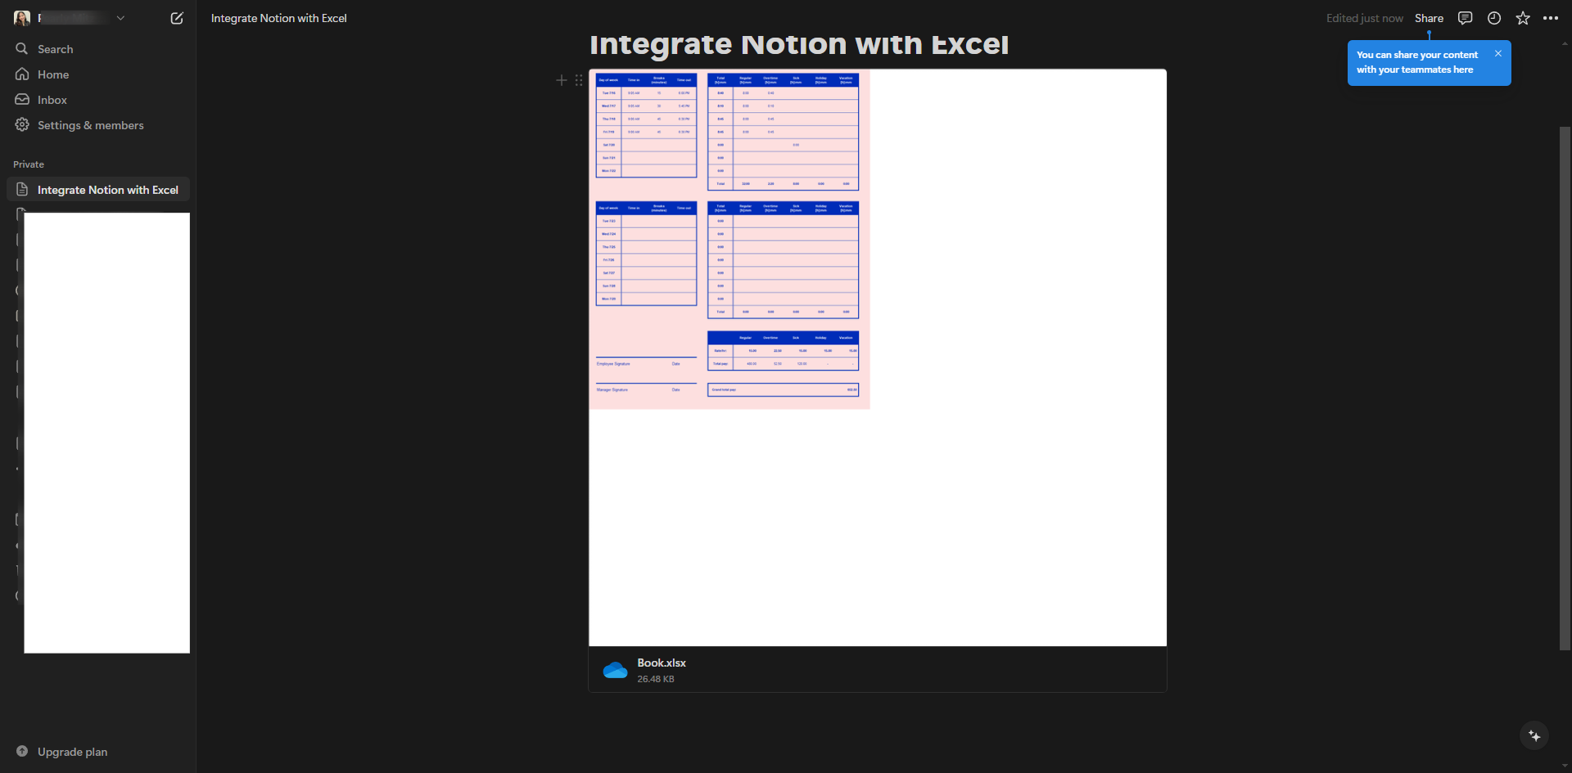Viewport: 1572px width, 773px height.
Task: Click the Home house icon
Action: 22,74
